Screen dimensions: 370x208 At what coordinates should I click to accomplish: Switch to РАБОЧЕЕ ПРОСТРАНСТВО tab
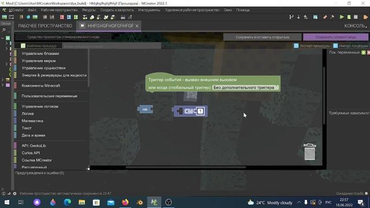pyautogui.click(x=45, y=25)
